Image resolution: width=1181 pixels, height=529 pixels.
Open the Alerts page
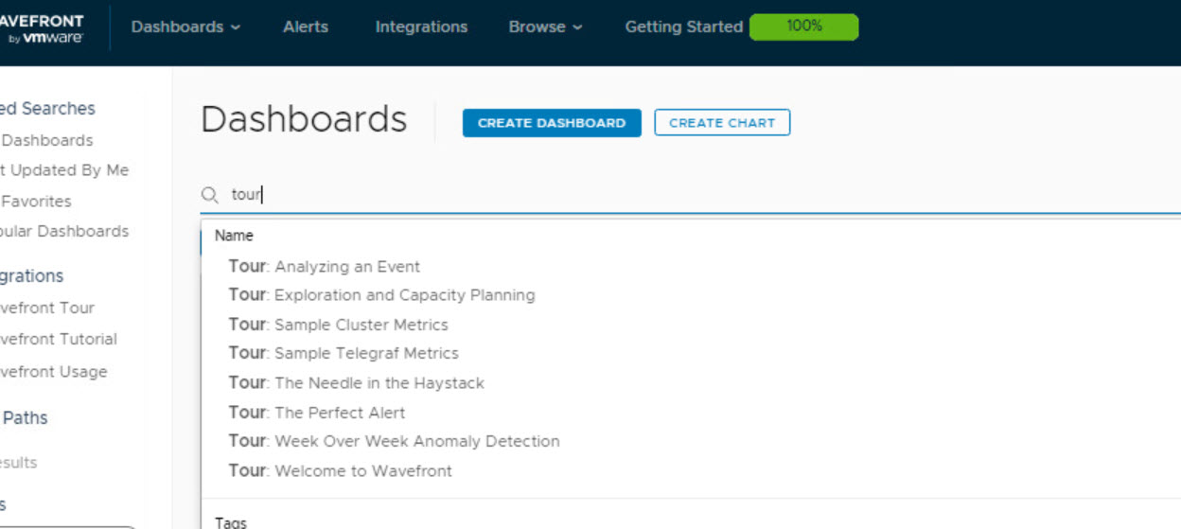pos(306,26)
